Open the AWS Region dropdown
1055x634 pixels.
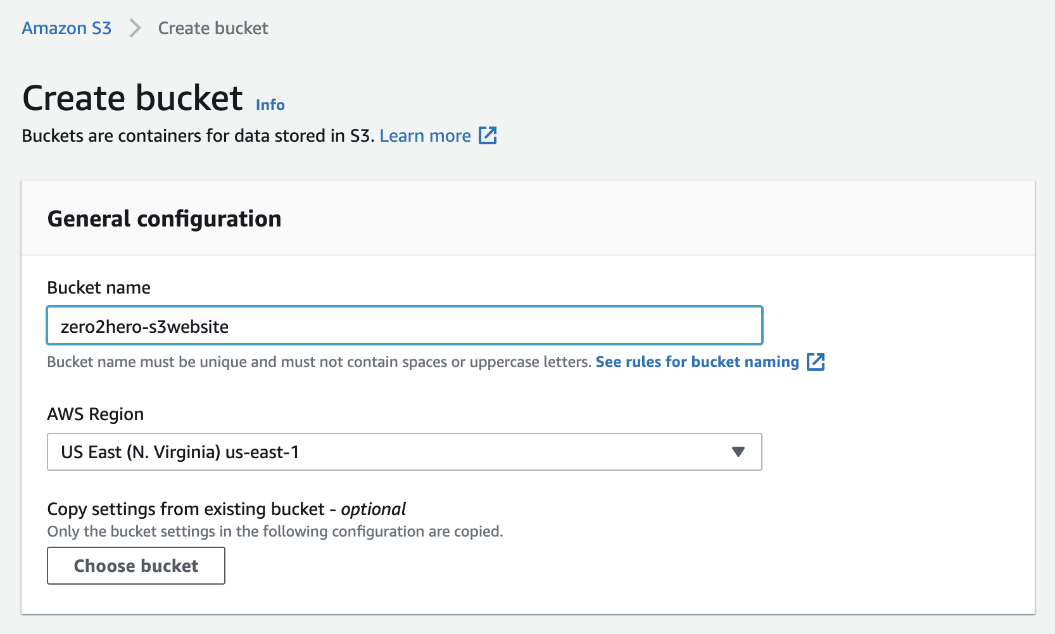pos(405,452)
